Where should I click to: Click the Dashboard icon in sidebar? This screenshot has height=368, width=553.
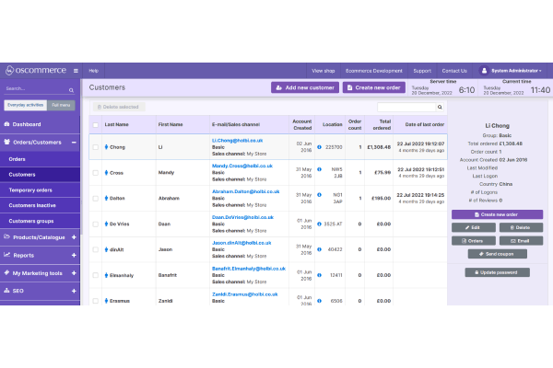(6, 124)
